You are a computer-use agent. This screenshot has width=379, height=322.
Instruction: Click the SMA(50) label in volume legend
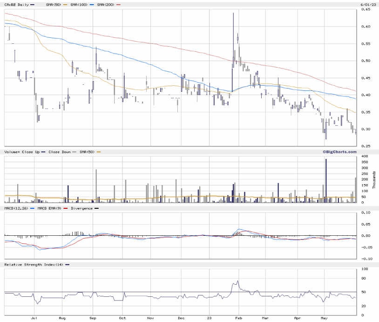(88, 152)
